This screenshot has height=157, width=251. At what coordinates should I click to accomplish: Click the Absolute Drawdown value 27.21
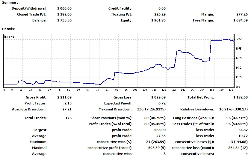[67, 109]
